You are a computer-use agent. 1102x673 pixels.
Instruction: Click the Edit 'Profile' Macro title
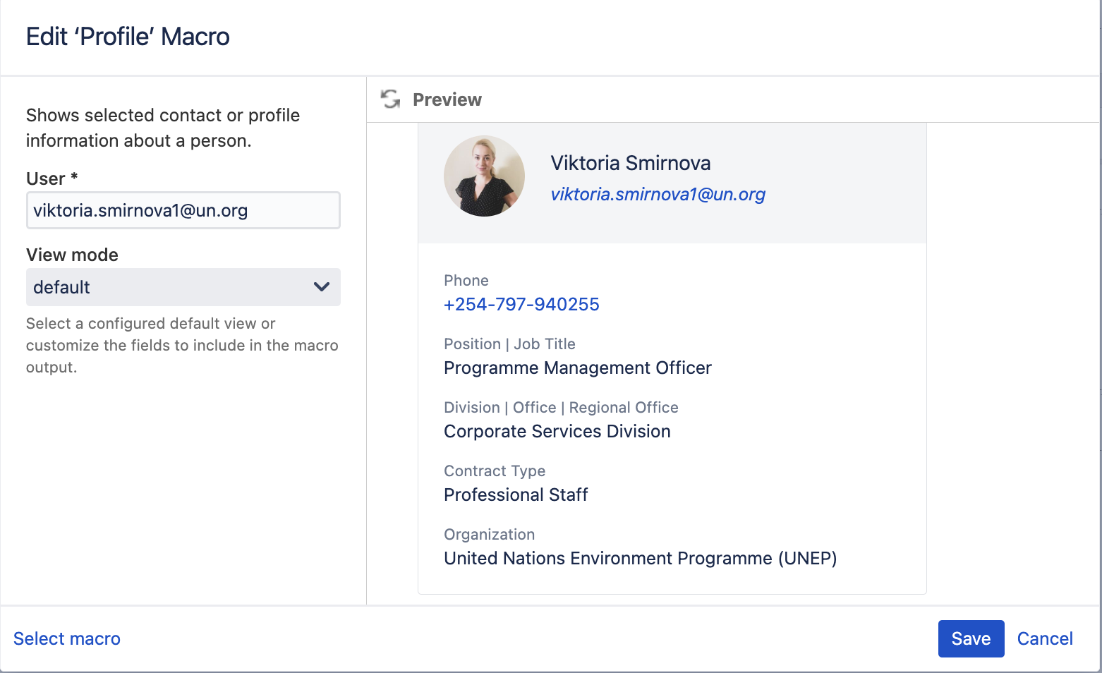click(x=128, y=37)
